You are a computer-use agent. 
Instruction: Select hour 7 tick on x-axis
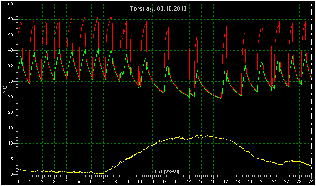[x=103, y=181]
